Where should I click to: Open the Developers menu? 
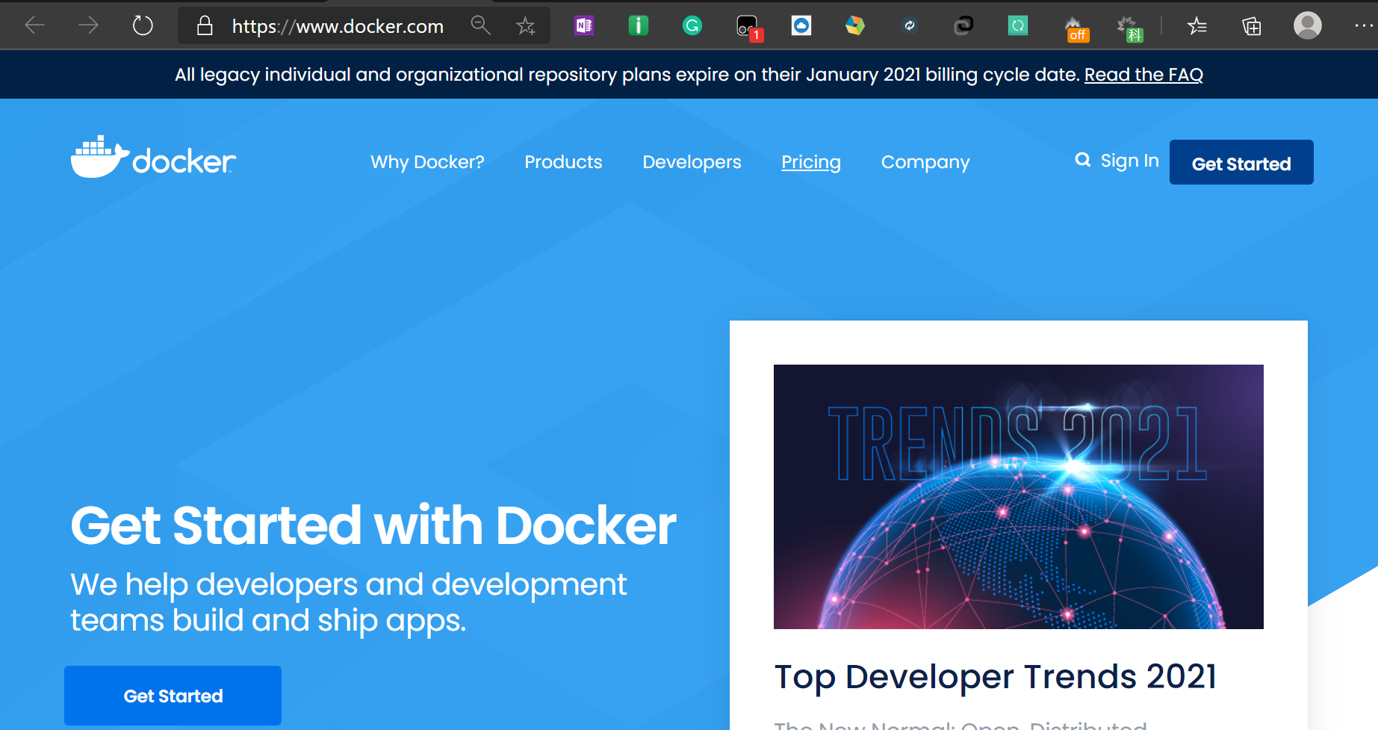(x=692, y=162)
